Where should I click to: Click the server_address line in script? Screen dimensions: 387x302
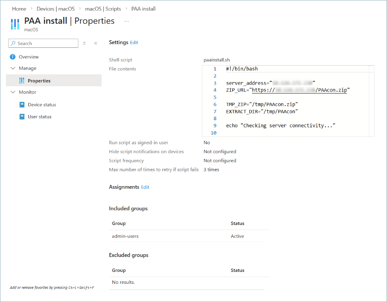point(270,83)
